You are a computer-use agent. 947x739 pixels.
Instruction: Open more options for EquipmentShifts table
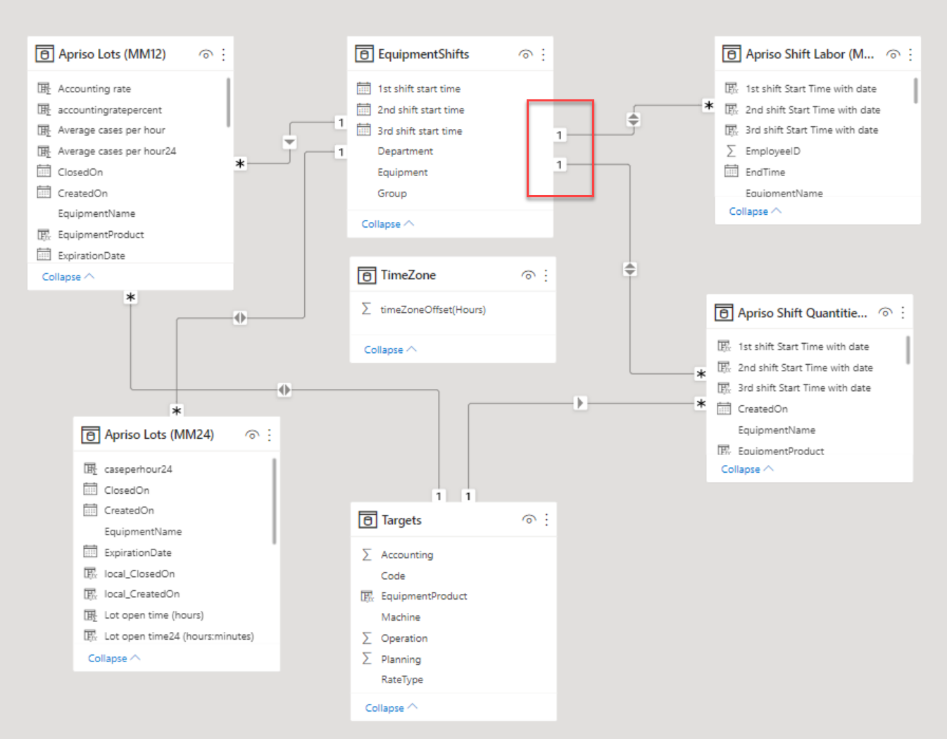(x=544, y=54)
